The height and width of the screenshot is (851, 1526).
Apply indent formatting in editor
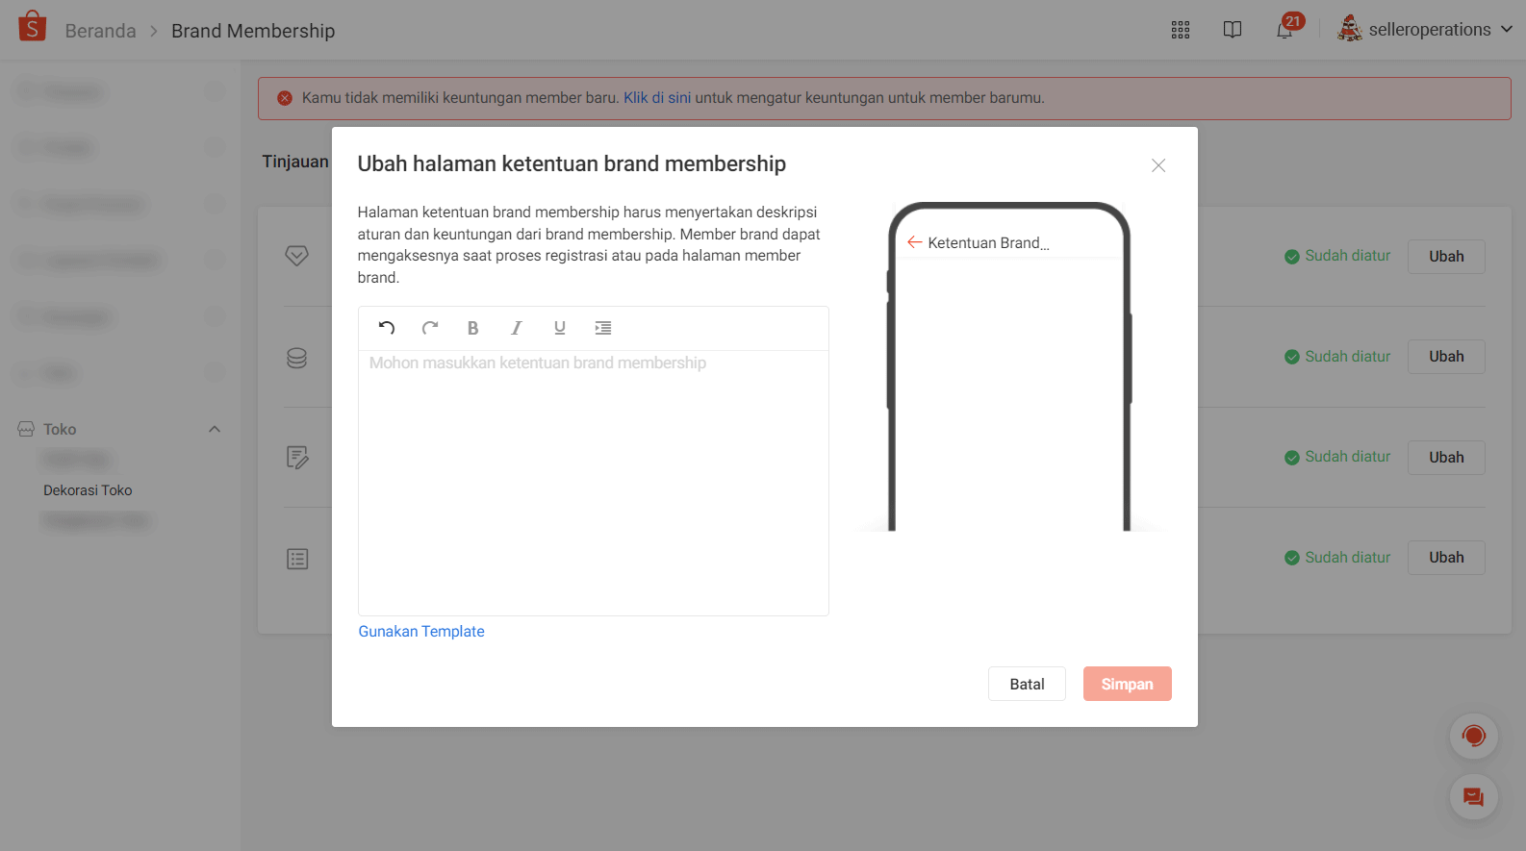click(x=603, y=328)
